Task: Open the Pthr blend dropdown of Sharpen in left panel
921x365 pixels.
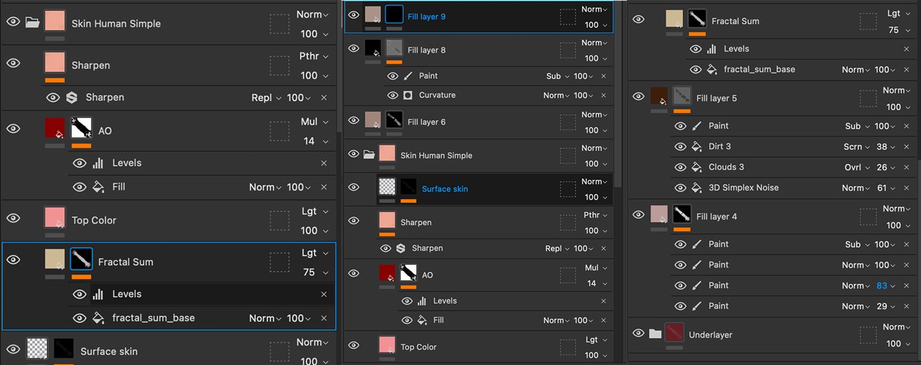Action: tap(313, 56)
